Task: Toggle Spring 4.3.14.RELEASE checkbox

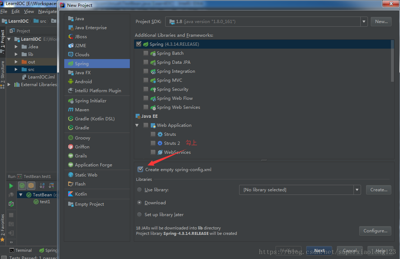Action: [x=139, y=44]
